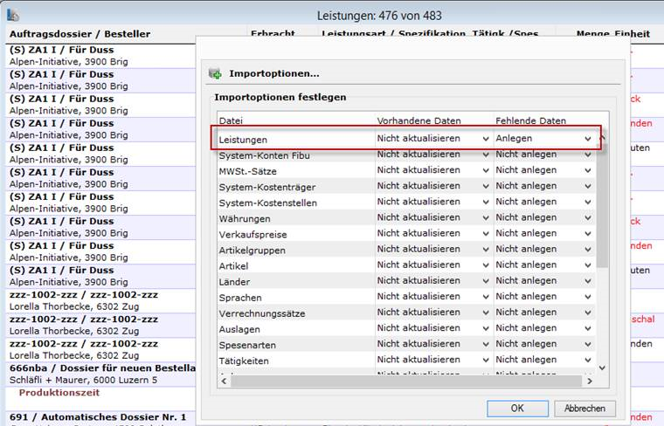The width and height of the screenshot is (664, 426).
Task: Select the System-Kostenträger row in the list
Action: 267,187
